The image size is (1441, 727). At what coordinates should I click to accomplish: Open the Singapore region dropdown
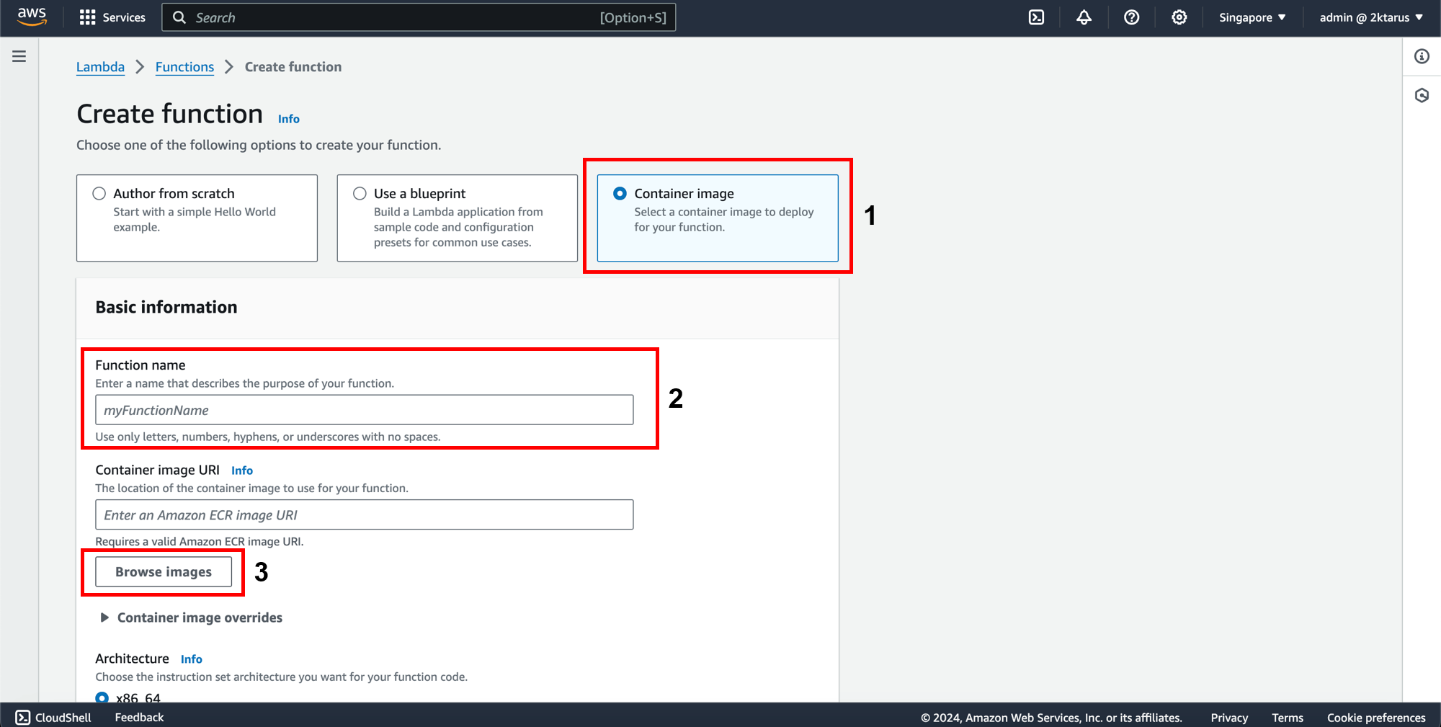1252,17
